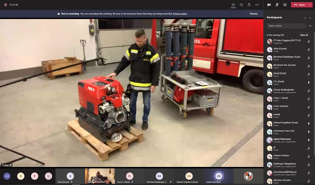Open more actions ellipsis in top toolbar
Image resolution: width=315 pixels, height=185 pixels.
(257, 5)
